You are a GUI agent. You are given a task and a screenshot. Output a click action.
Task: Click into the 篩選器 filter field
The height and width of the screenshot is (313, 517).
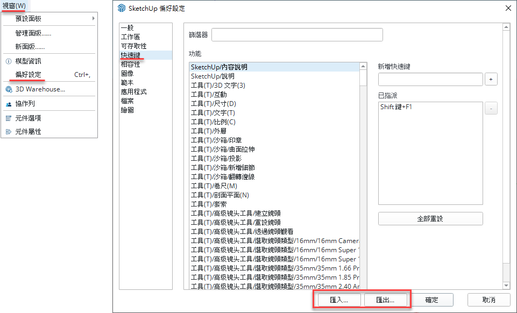pos(296,35)
